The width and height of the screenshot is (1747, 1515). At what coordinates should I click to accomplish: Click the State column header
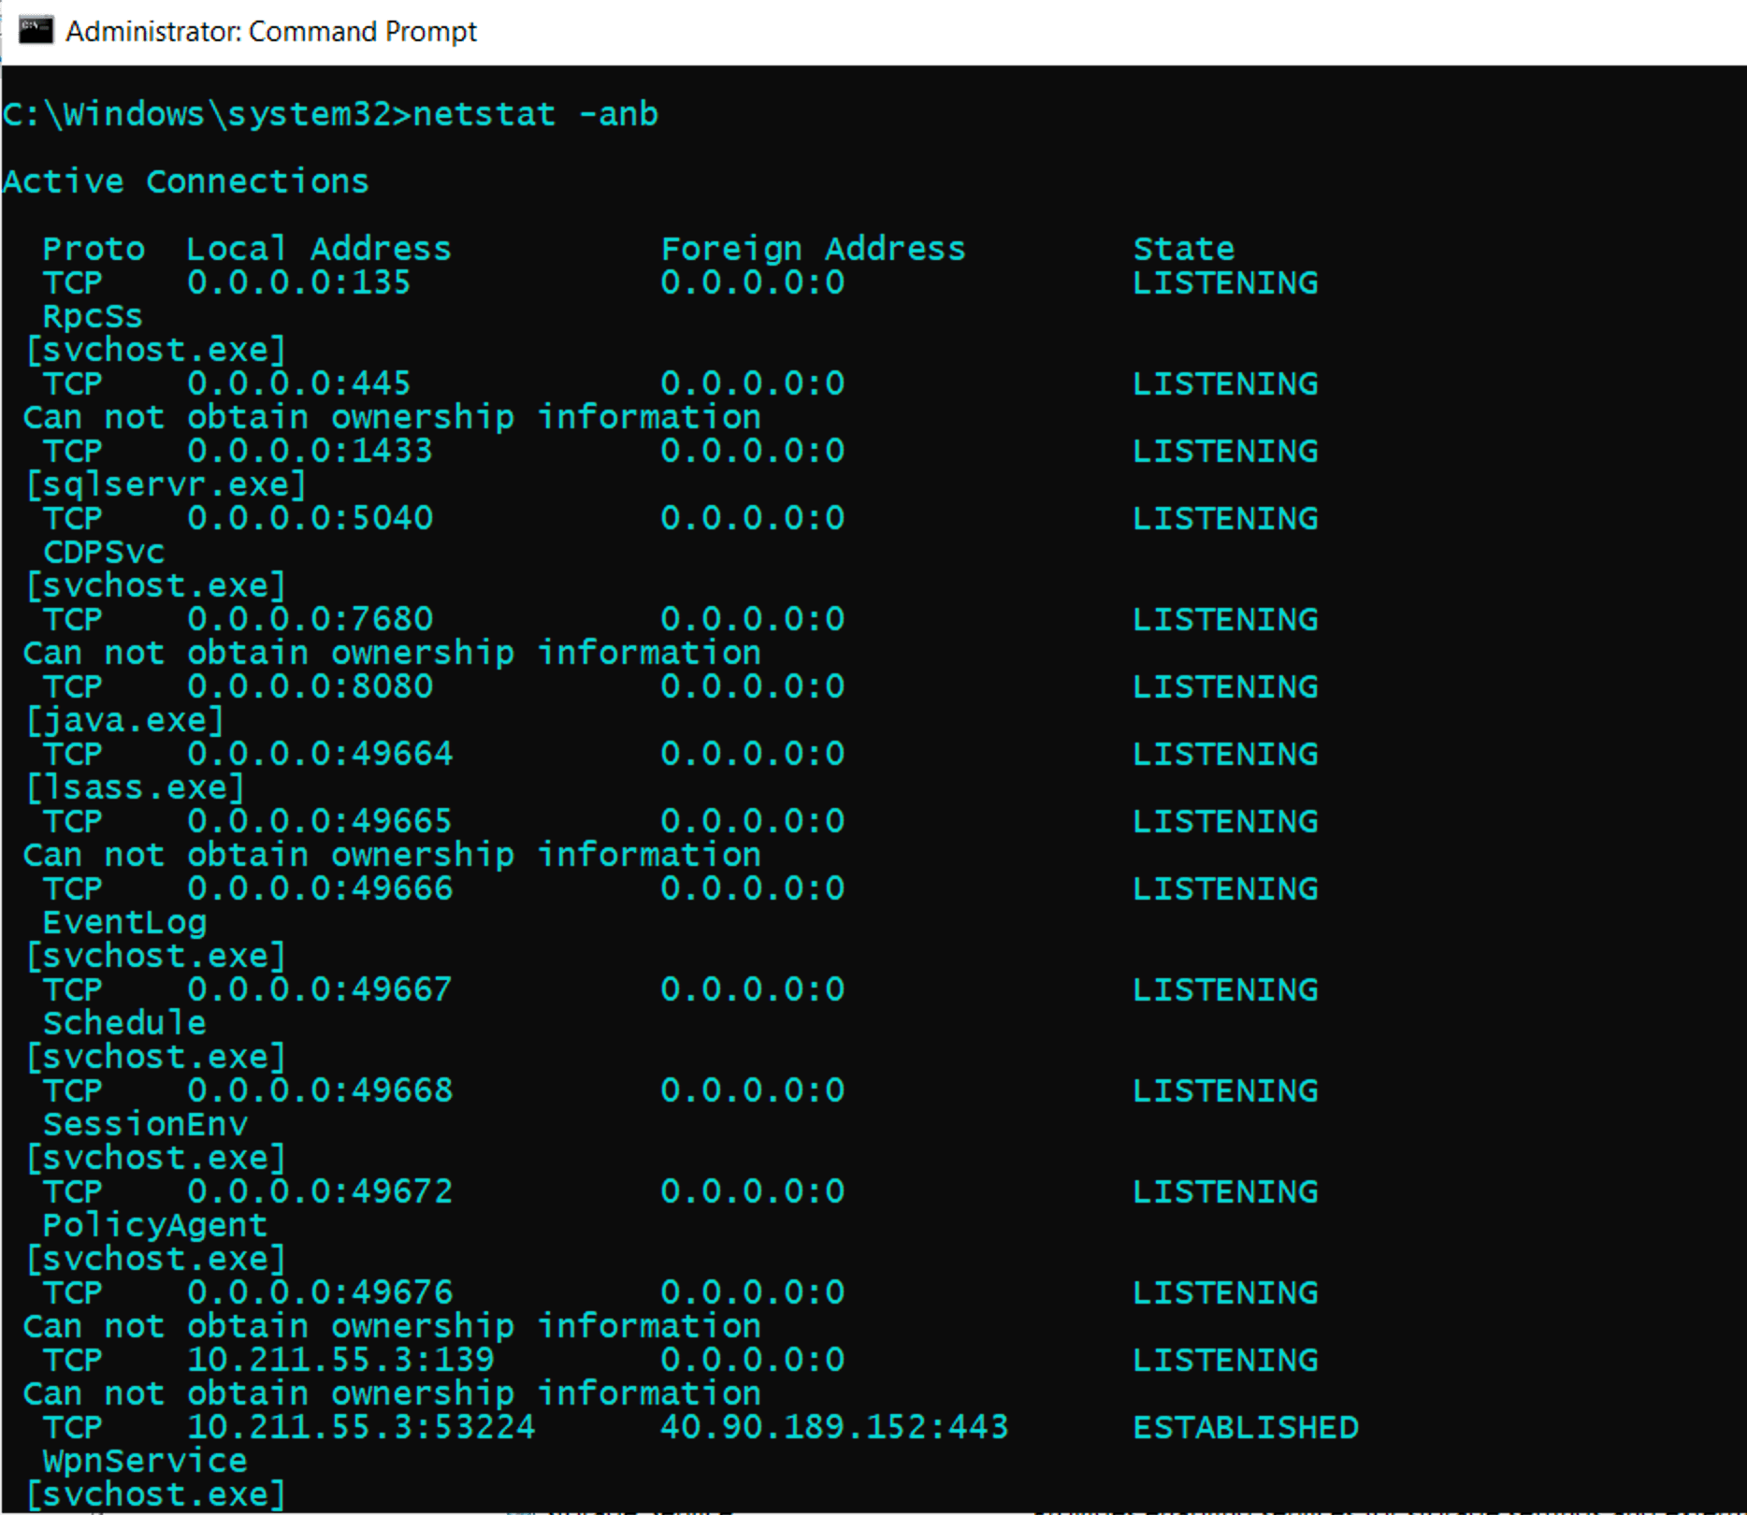tap(1184, 249)
